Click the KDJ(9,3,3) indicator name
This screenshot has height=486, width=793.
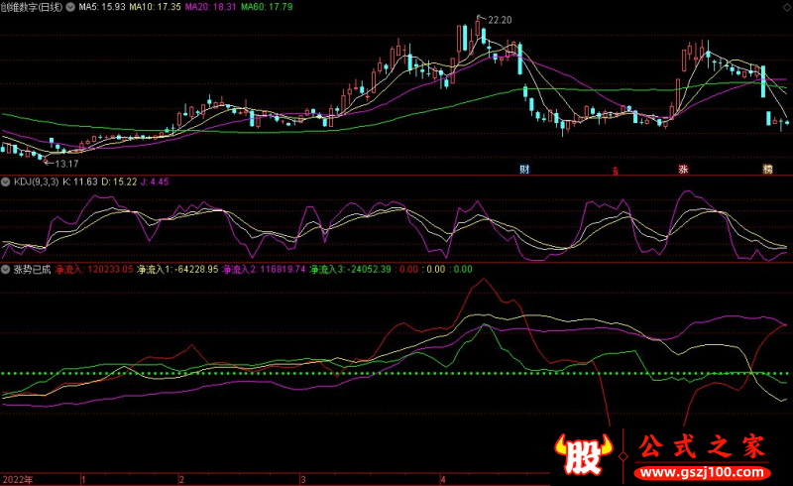point(33,183)
